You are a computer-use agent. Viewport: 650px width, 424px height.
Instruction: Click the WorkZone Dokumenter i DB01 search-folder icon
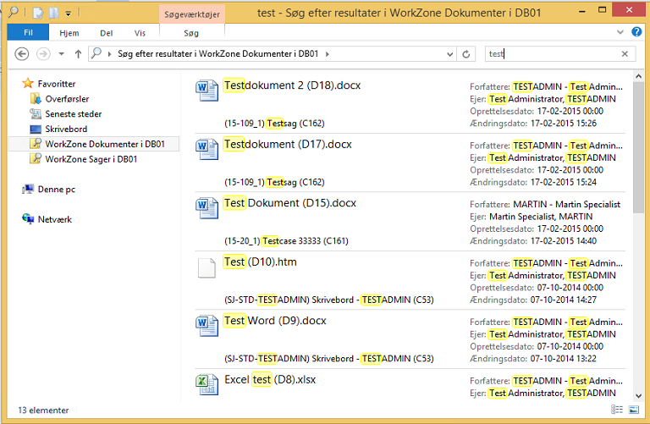click(36, 143)
